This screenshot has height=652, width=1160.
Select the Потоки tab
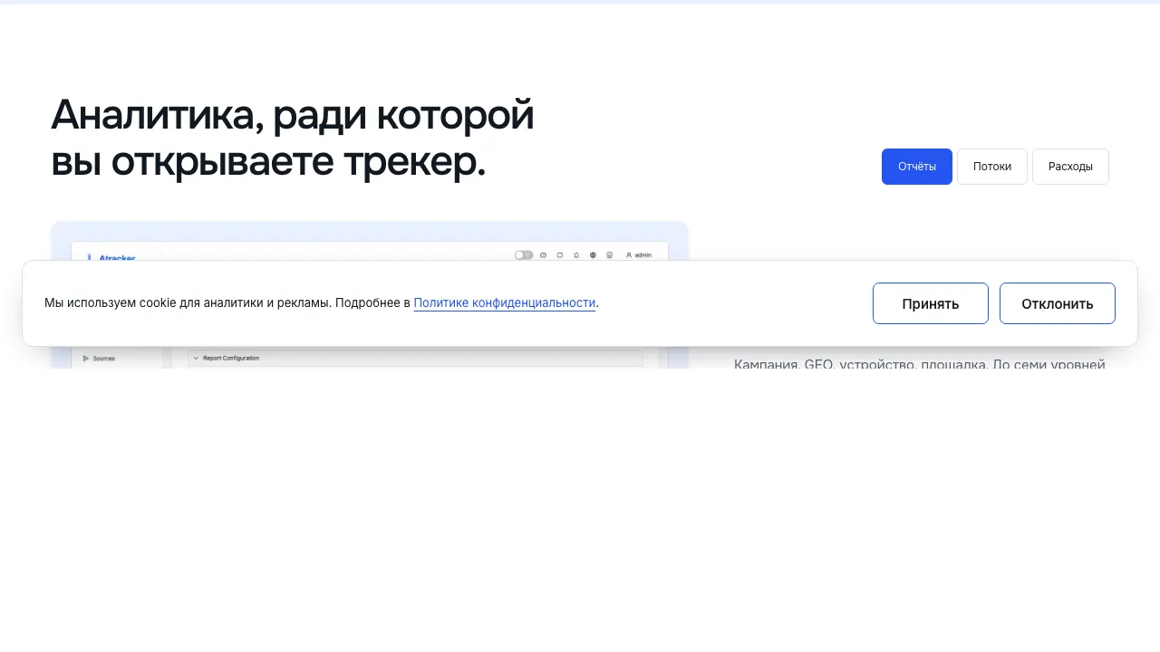point(992,167)
